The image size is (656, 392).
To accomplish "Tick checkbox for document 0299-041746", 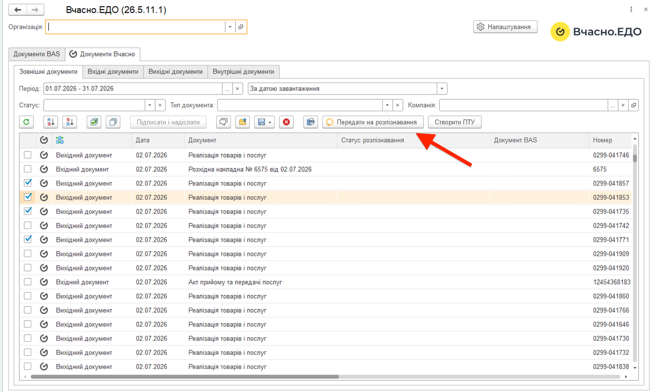I will click(x=28, y=155).
